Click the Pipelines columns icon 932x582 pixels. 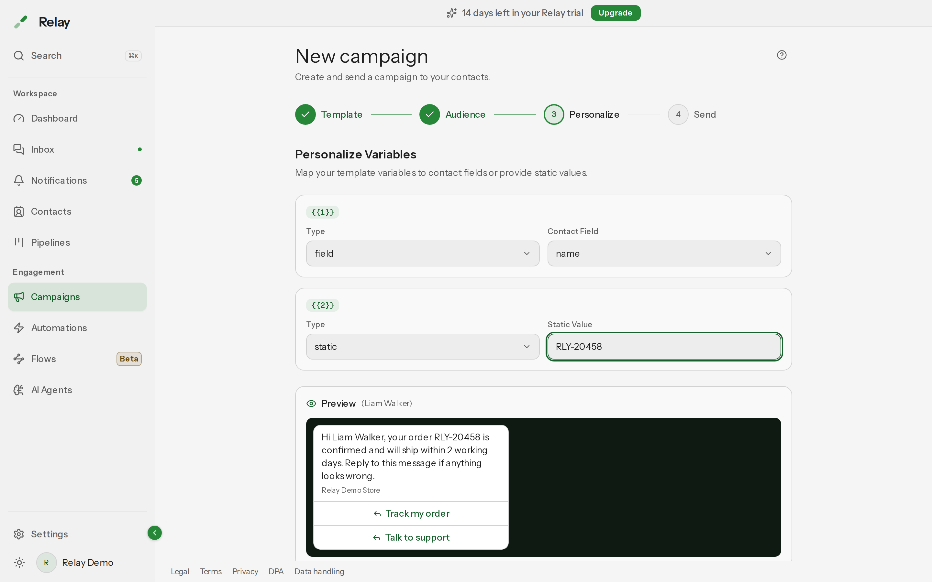pyautogui.click(x=19, y=242)
